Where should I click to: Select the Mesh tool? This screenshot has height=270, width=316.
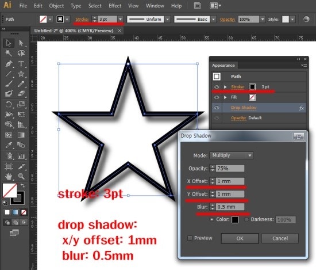pyautogui.click(x=9, y=135)
